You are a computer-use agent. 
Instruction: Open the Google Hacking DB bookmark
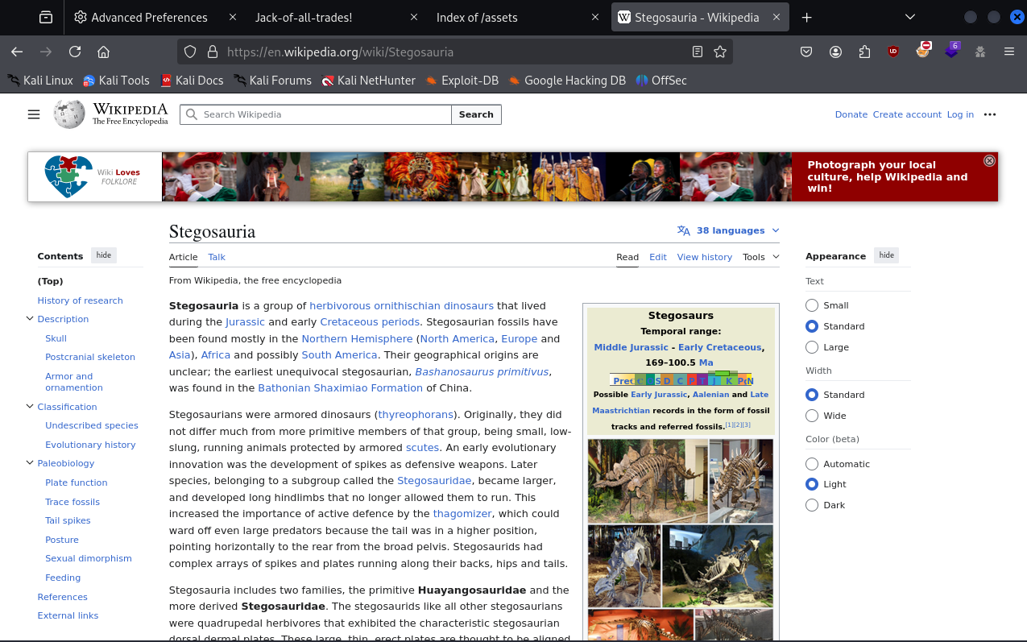coord(566,81)
